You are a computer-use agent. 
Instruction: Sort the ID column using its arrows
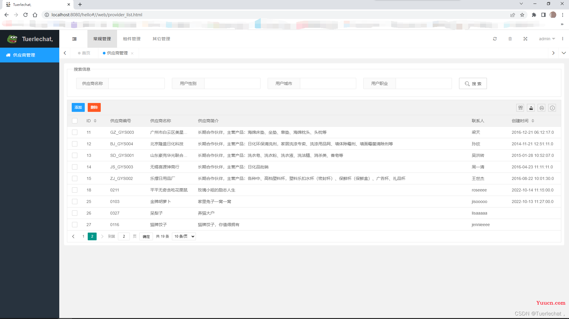coord(95,121)
